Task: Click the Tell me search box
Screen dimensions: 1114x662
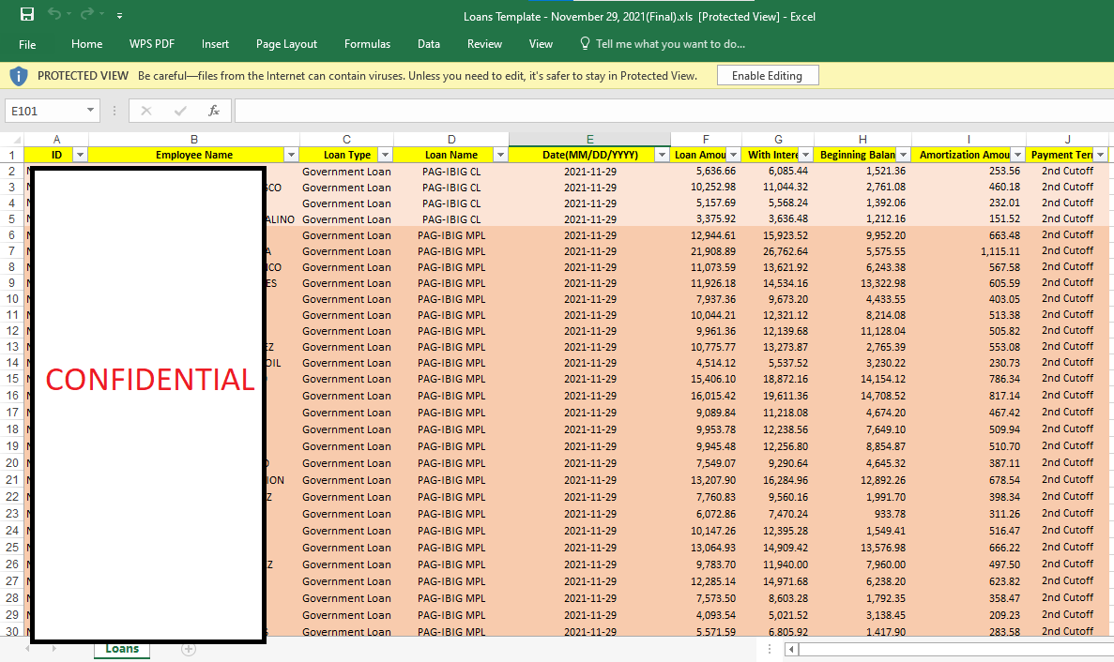Action: pyautogui.click(x=669, y=44)
